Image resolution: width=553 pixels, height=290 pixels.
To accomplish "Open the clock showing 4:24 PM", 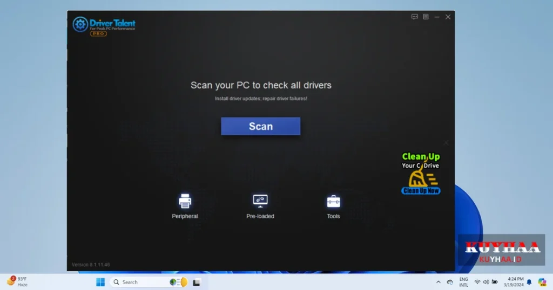I will tap(514, 282).
